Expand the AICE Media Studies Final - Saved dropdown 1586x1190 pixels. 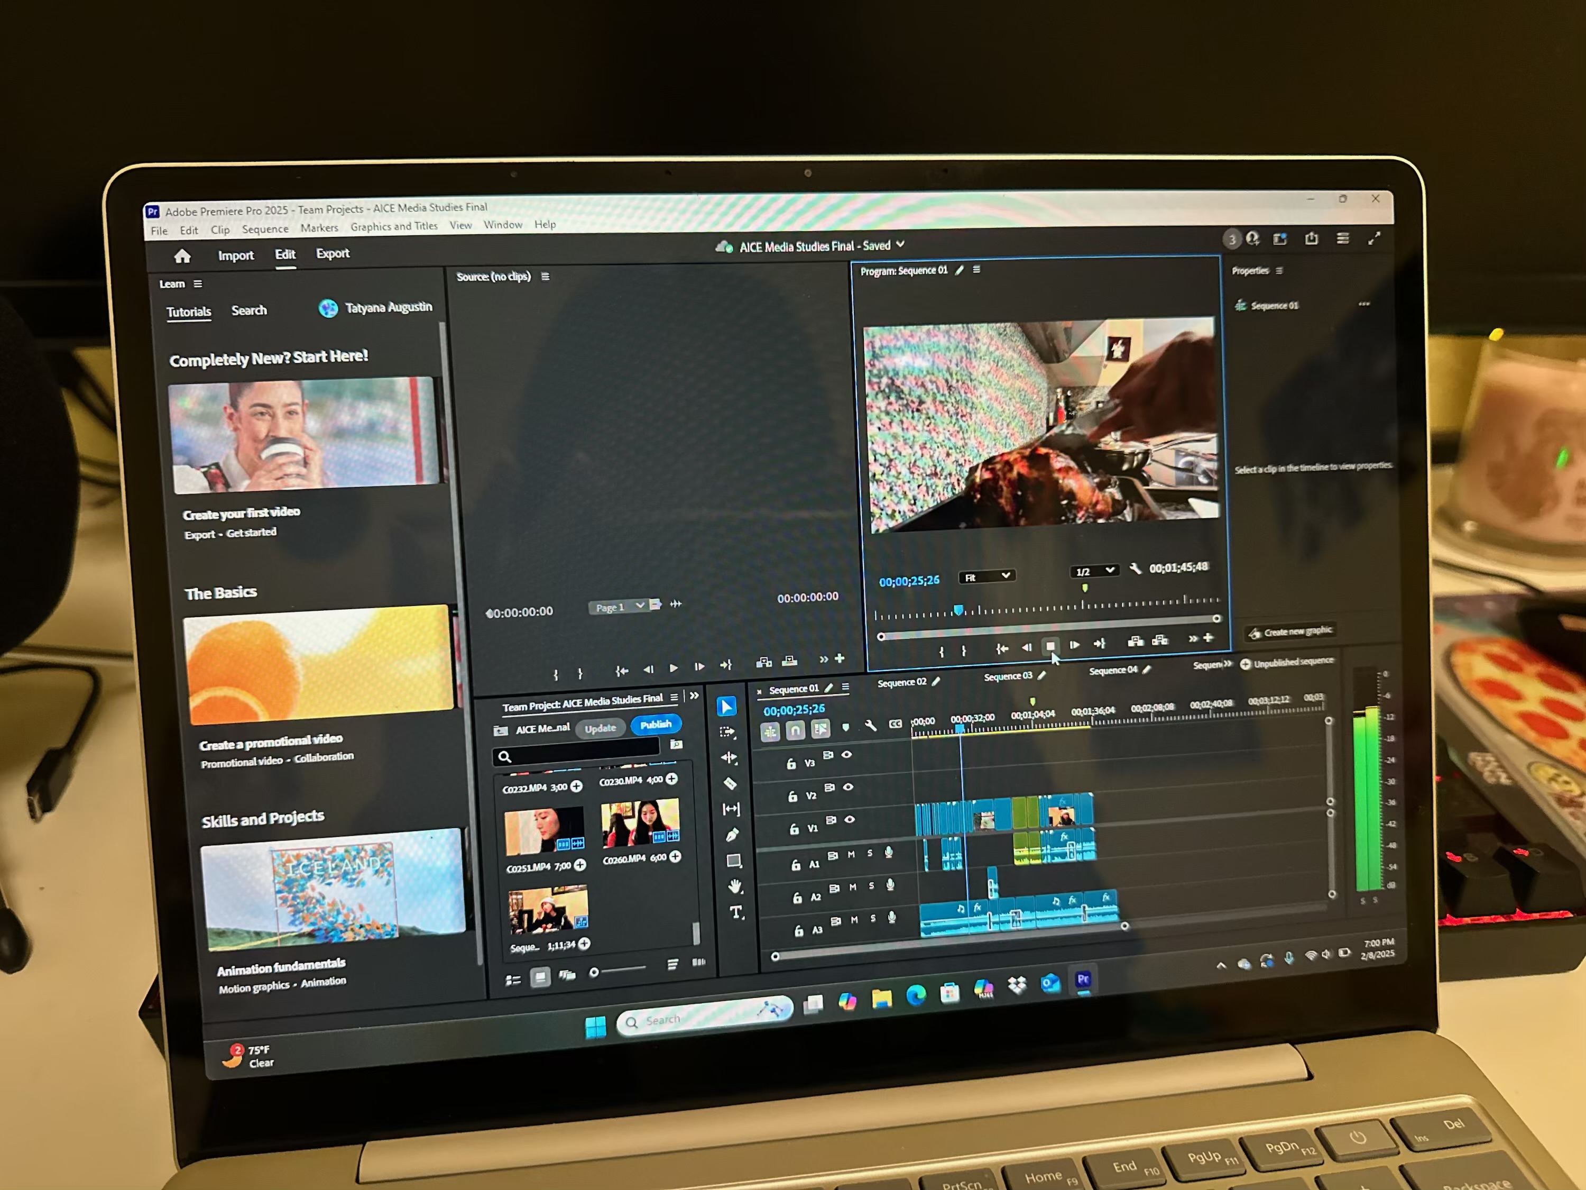pyautogui.click(x=900, y=244)
